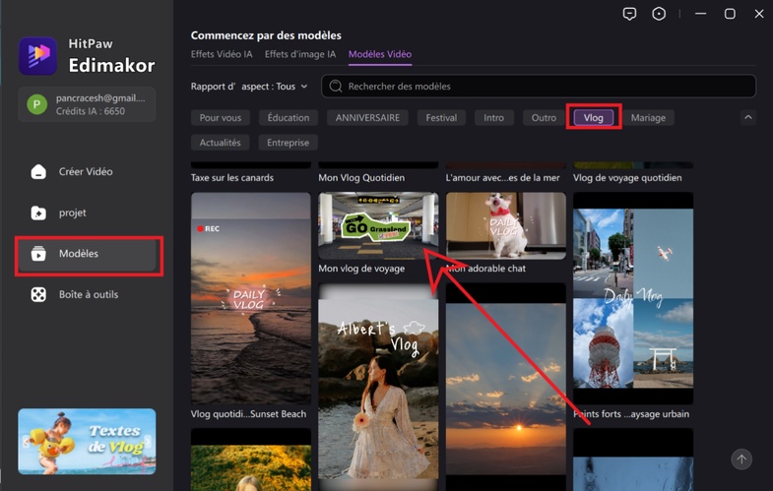Select the Éducation category
This screenshot has height=491, width=773.
289,118
